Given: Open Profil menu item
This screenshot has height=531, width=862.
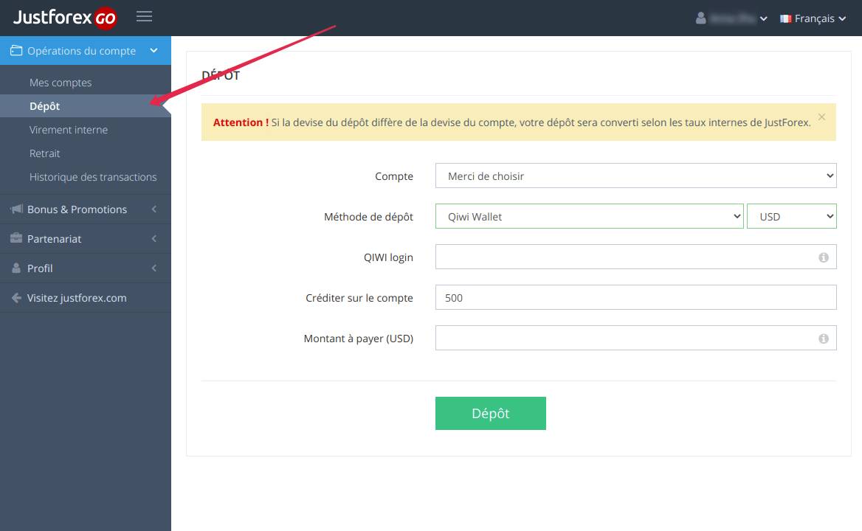Looking at the screenshot, I should pyautogui.click(x=85, y=268).
